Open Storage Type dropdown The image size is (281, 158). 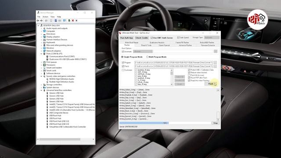[212, 37]
